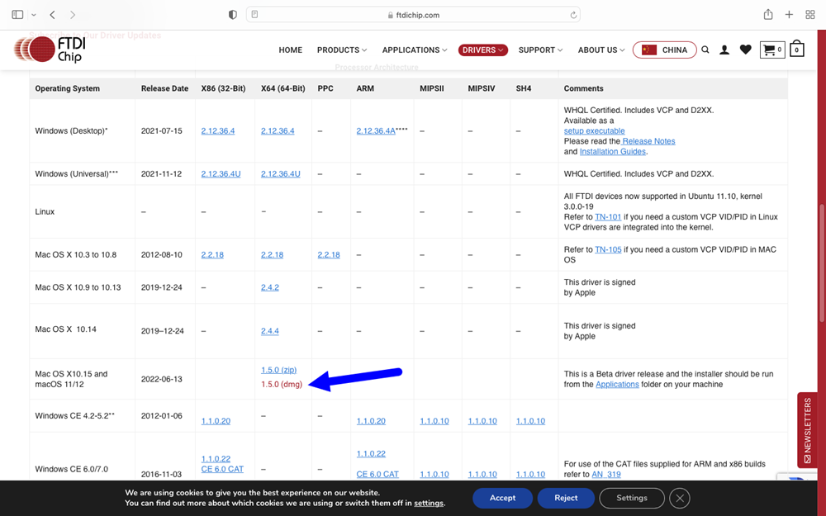The image size is (826, 516).
Task: Show the tab overview grid icon
Action: (810, 15)
